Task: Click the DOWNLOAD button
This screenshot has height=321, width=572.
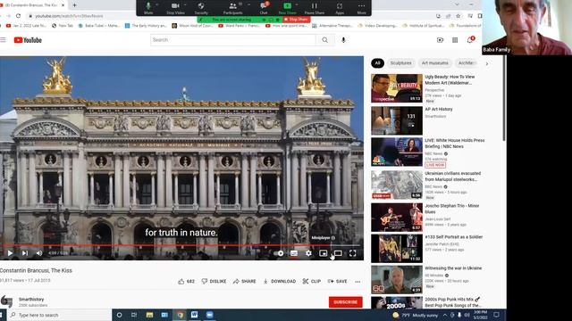Action: (x=280, y=282)
